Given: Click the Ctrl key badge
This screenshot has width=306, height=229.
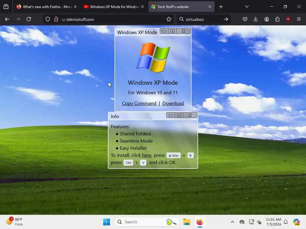Looking at the screenshot, I should coord(128,163).
